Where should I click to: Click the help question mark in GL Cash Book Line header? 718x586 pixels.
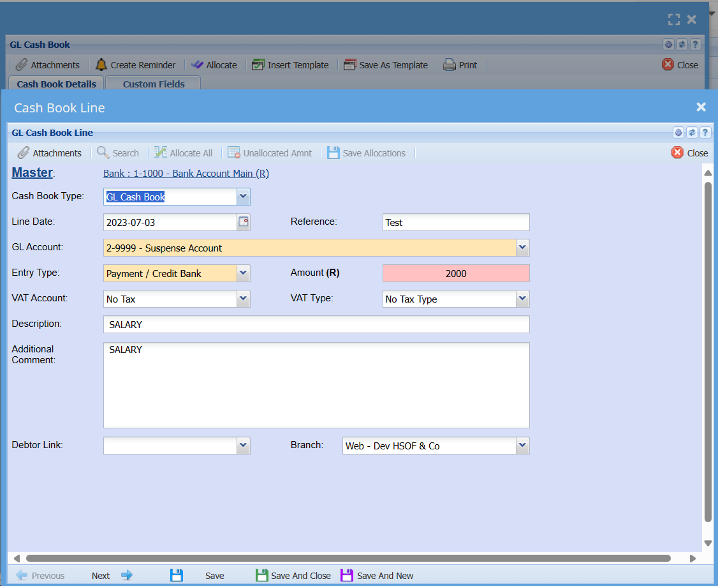coord(705,133)
